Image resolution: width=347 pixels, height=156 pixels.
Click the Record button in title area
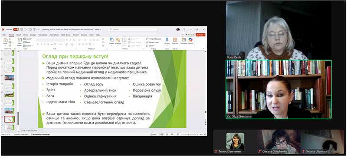click(190, 35)
